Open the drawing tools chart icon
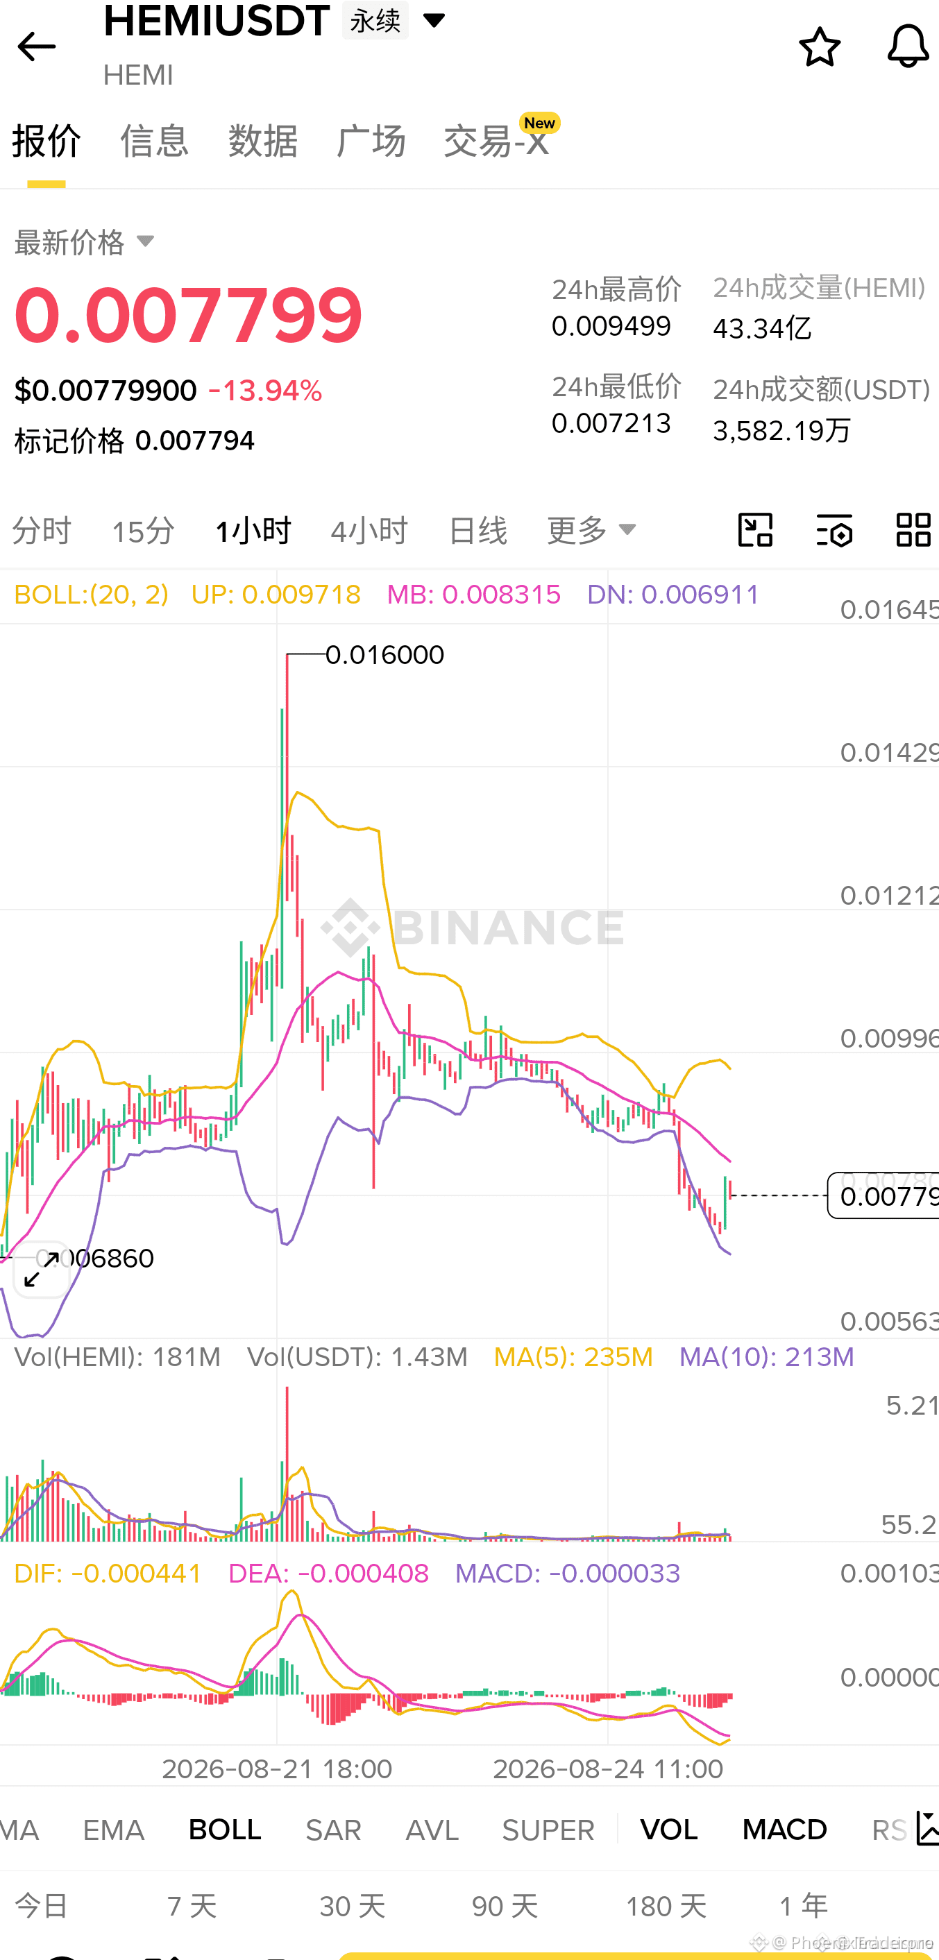Image resolution: width=939 pixels, height=1960 pixels. 756,529
